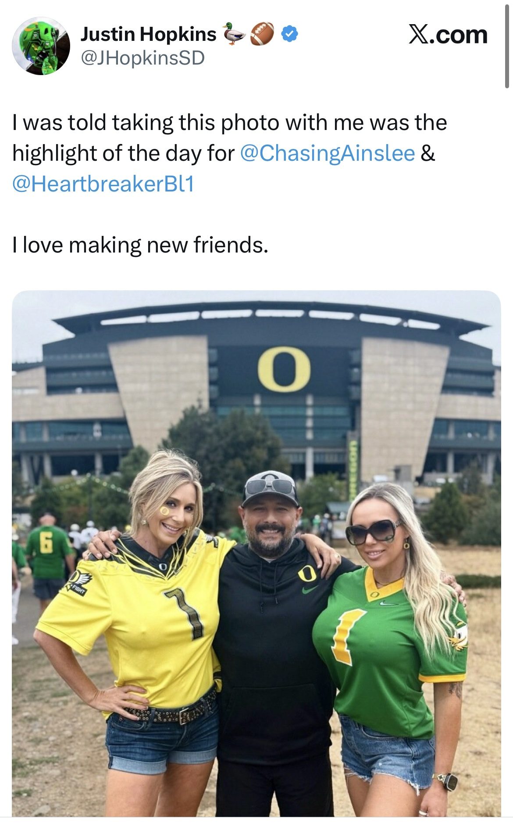This screenshot has width=513, height=823.
Task: Click the duck emoji beside the name
Action: pyautogui.click(x=234, y=34)
